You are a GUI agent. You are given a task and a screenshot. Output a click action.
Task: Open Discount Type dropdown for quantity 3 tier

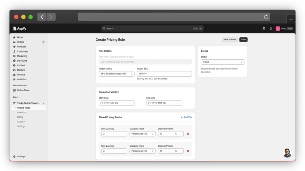[x=142, y=151]
